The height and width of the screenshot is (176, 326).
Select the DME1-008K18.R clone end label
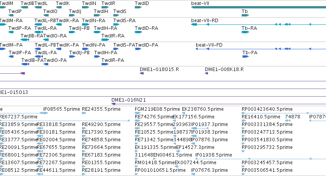tap(224, 69)
